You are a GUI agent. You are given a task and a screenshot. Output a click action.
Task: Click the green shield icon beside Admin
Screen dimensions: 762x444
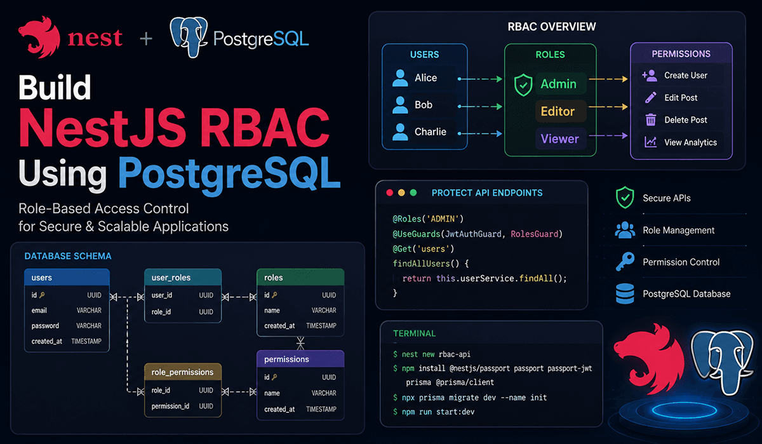pos(523,84)
